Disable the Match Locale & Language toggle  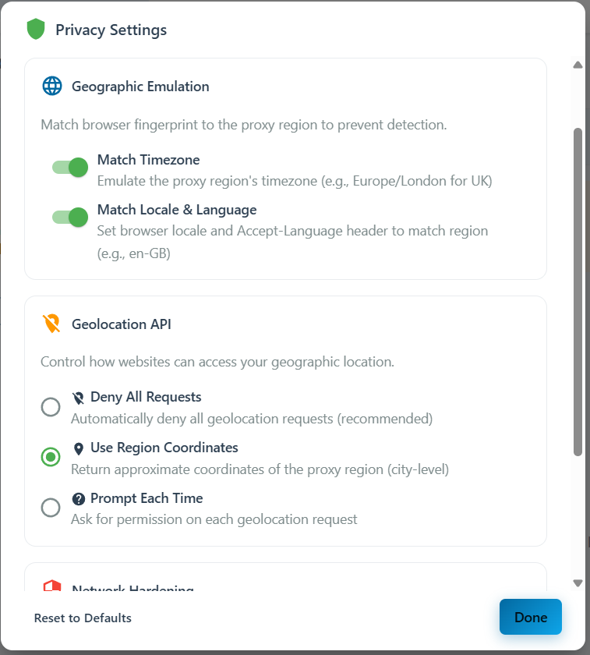point(69,217)
